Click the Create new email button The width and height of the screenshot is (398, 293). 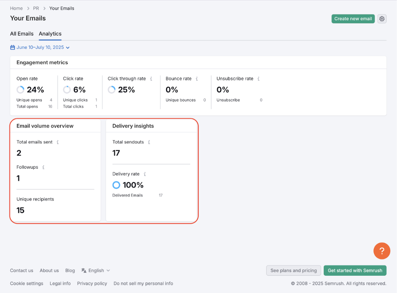coord(353,19)
